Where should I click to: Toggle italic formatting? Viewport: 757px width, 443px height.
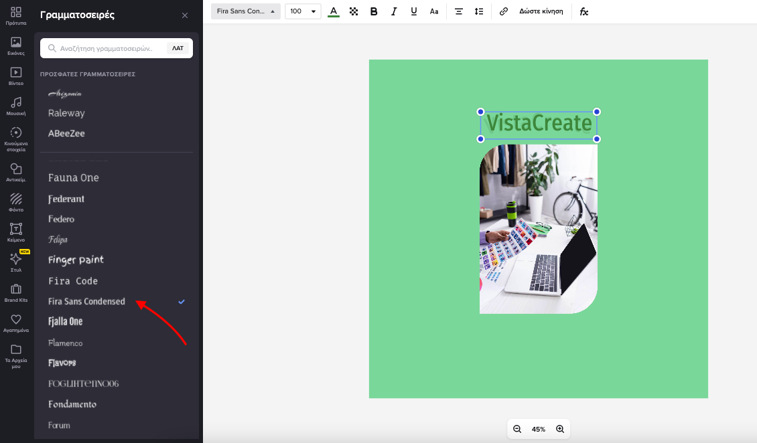(x=394, y=11)
